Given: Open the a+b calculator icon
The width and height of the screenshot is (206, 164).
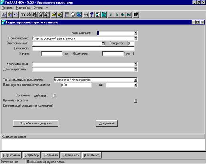Looking at the screenshot, I should click(86, 14).
